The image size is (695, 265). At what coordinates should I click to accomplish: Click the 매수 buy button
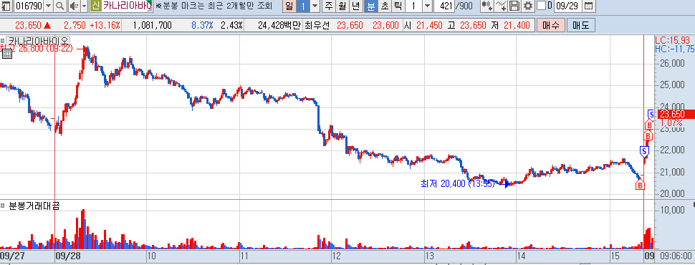pos(551,25)
